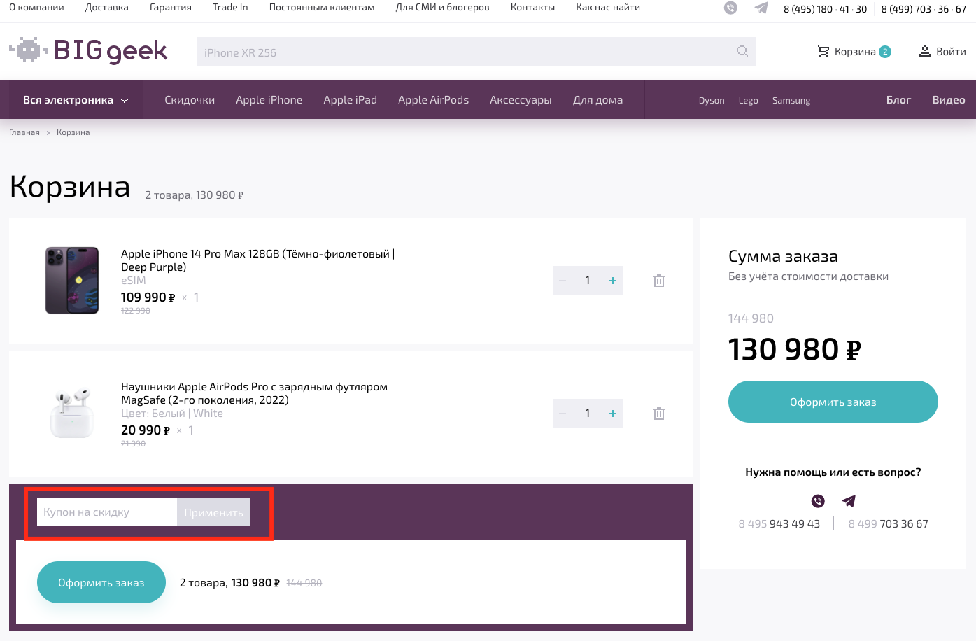The height and width of the screenshot is (641, 976).
Task: Open AirPods Pro product thumbnail
Action: [x=72, y=413]
